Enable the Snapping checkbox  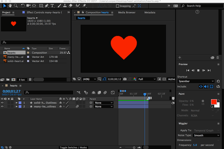pos(117,6)
